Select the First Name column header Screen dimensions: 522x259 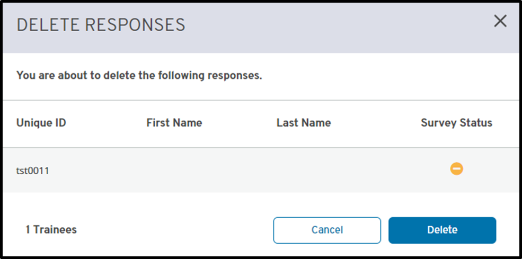click(x=174, y=123)
